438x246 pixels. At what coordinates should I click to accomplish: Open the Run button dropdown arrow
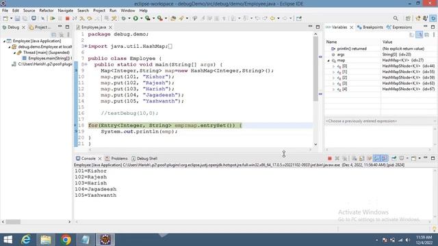pyautogui.click(x=142, y=18)
